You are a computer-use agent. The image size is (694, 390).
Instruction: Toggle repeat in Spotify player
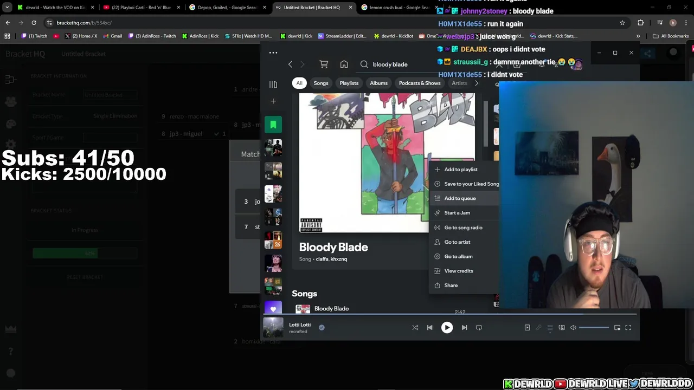pos(479,327)
